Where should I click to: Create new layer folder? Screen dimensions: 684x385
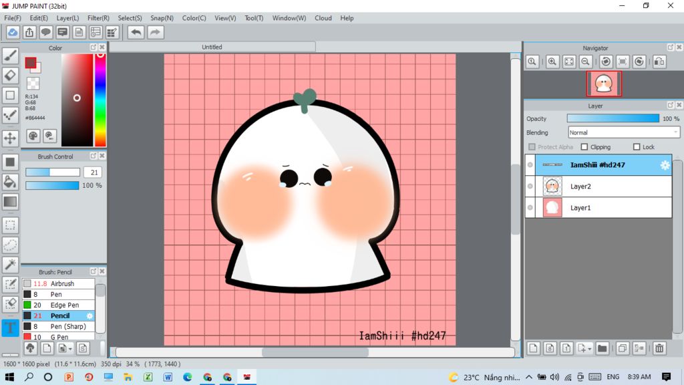(602, 348)
